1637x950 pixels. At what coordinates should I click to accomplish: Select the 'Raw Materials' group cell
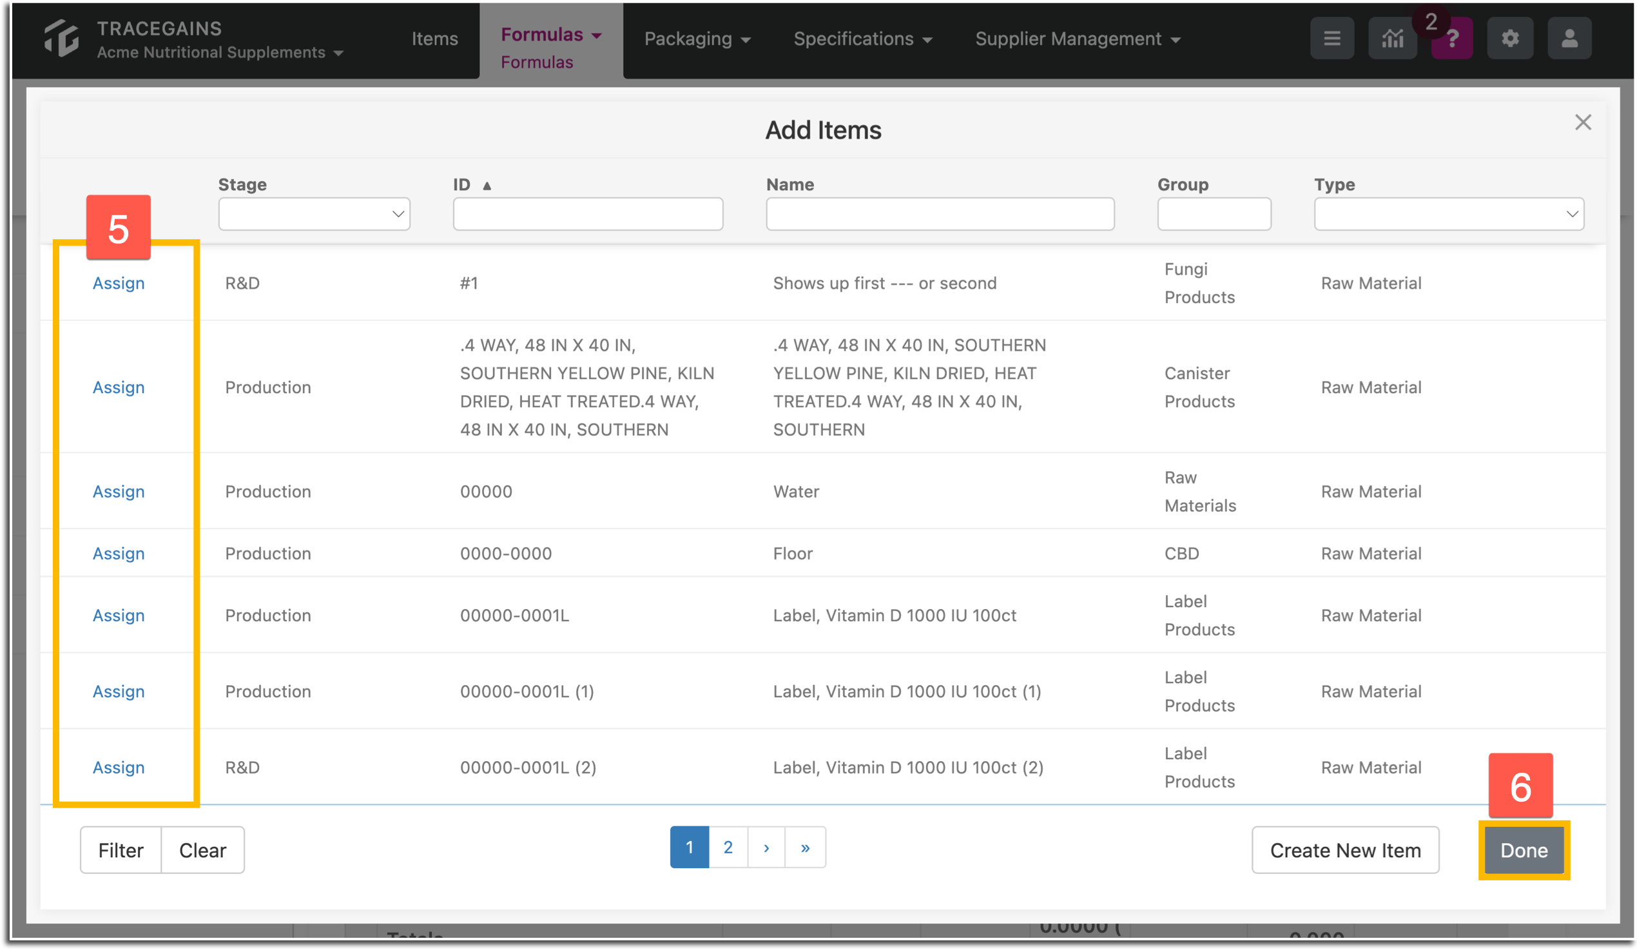1200,491
